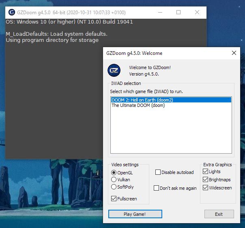Click the 'OS: Windows 10' console line

coord(69,22)
